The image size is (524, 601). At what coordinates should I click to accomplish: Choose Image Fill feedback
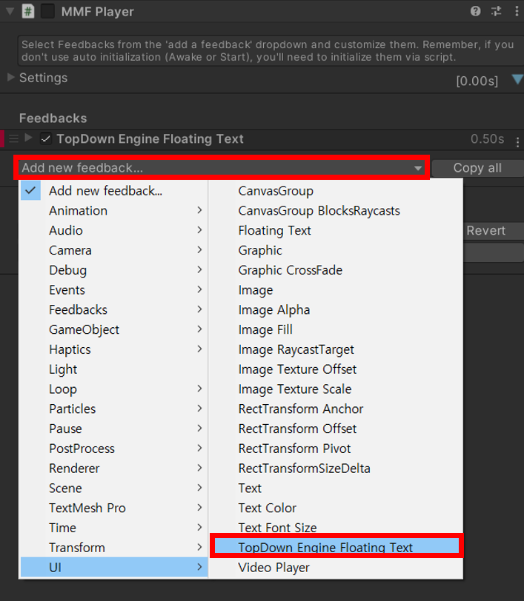click(x=336, y=329)
